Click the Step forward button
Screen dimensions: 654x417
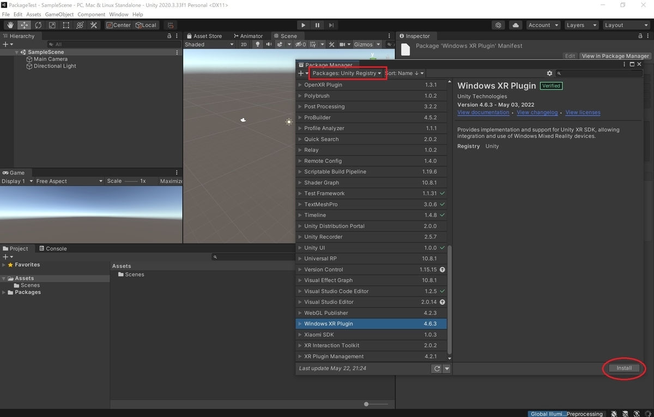331,25
